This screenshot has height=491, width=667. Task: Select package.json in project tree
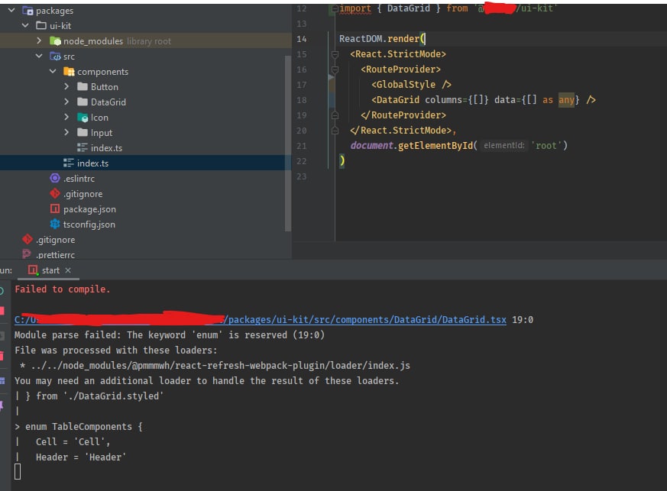click(x=89, y=209)
